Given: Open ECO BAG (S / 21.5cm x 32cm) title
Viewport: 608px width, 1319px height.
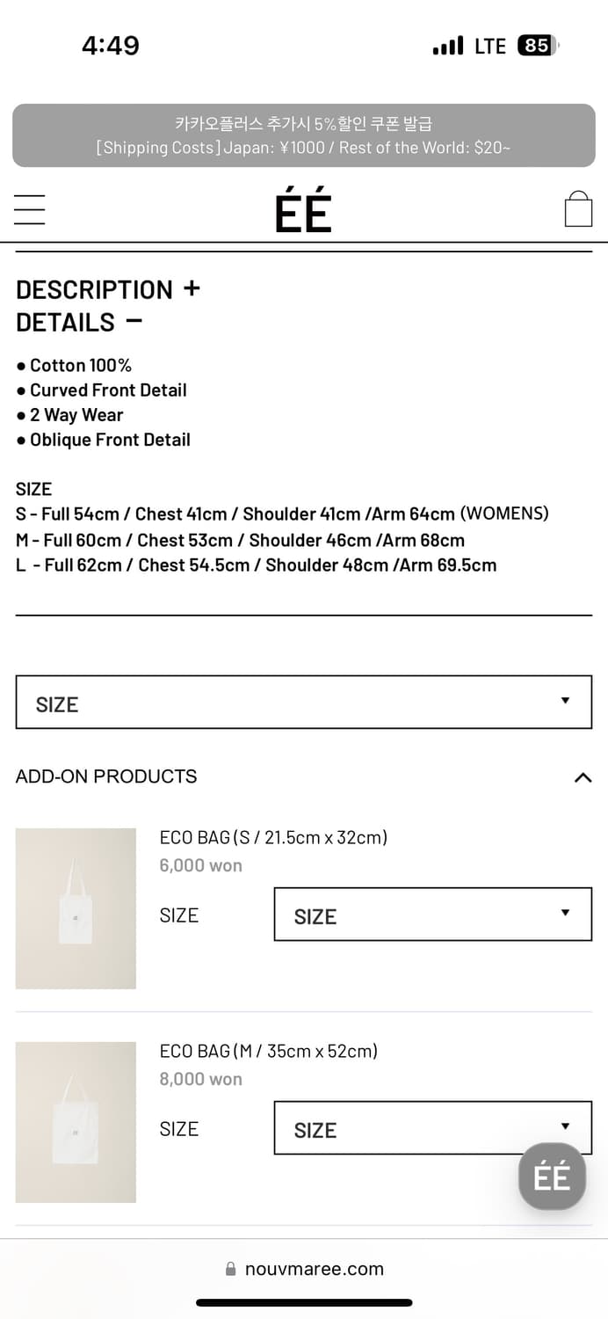Looking at the screenshot, I should [273, 837].
